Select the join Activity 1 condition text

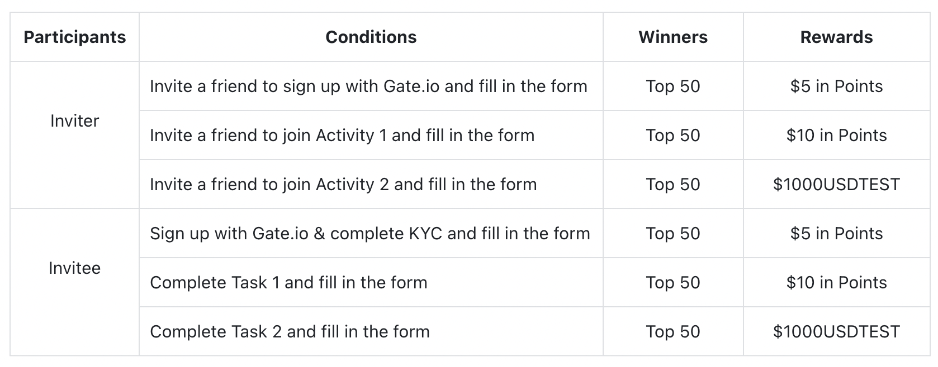coord(342,136)
